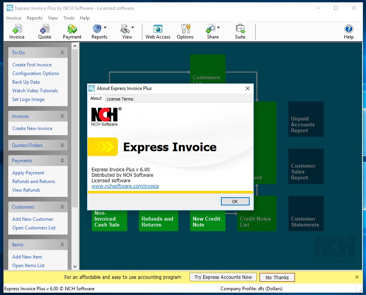Click the New Credit Note tile
This screenshot has height=295, width=366.
(x=208, y=220)
